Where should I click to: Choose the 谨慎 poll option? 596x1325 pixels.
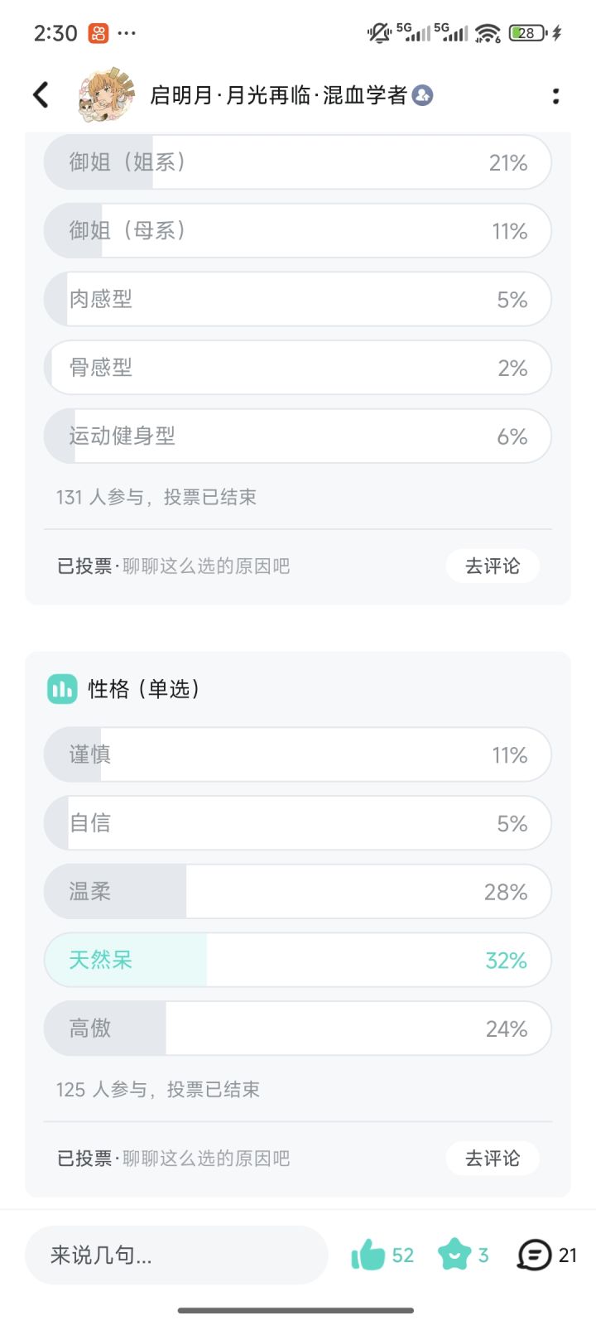coord(297,754)
